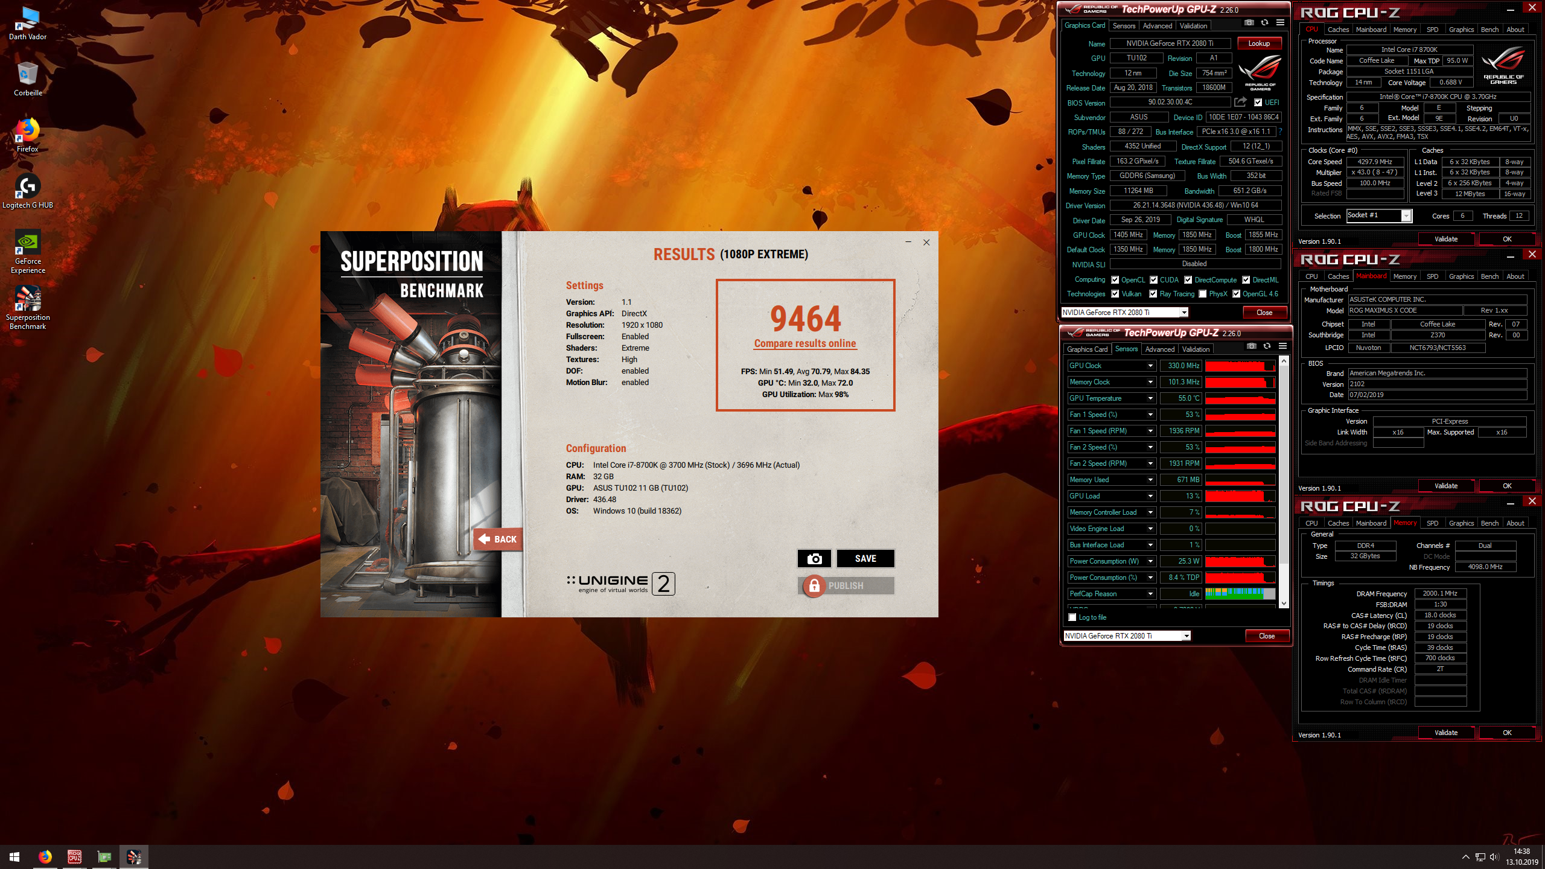This screenshot has width=1545, height=869.
Task: Open the network icon in the system tray
Action: [x=1480, y=857]
